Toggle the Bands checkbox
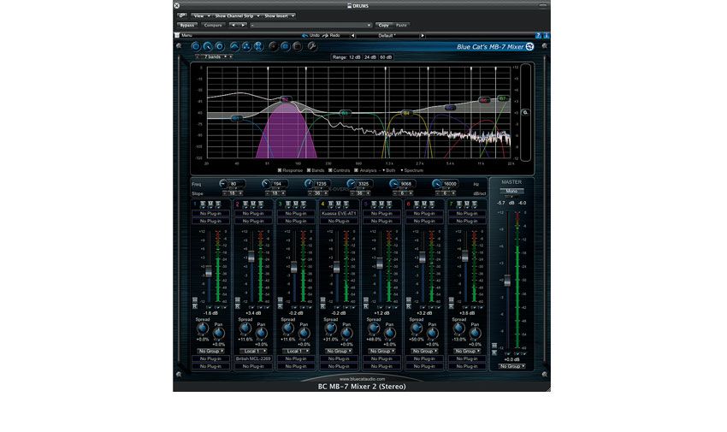 [308, 170]
